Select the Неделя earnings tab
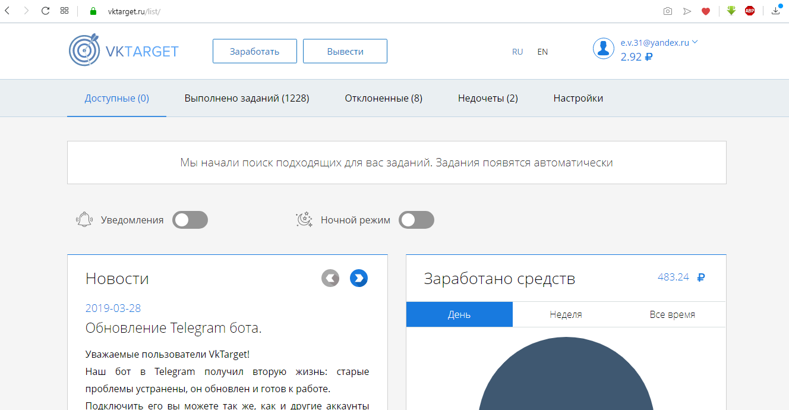The height and width of the screenshot is (410, 789). point(566,314)
